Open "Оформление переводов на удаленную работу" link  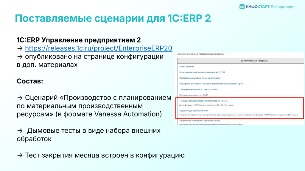200,121
